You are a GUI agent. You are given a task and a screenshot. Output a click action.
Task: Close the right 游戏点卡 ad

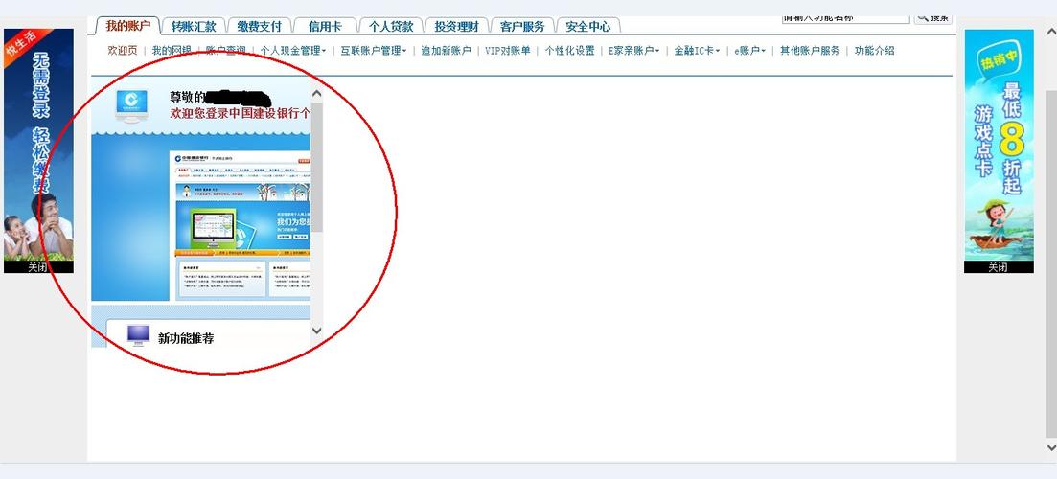point(999,267)
